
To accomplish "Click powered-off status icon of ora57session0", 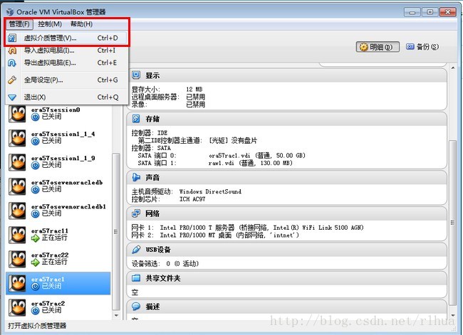I will pyautogui.click(x=35, y=117).
